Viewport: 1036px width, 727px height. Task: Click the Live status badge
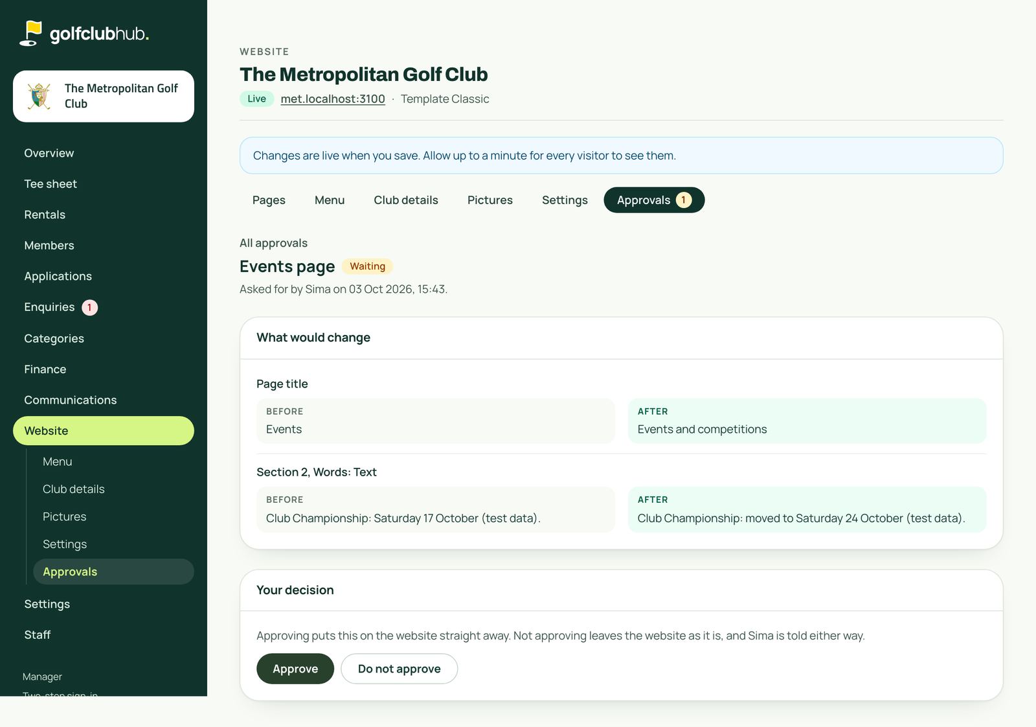click(x=256, y=99)
